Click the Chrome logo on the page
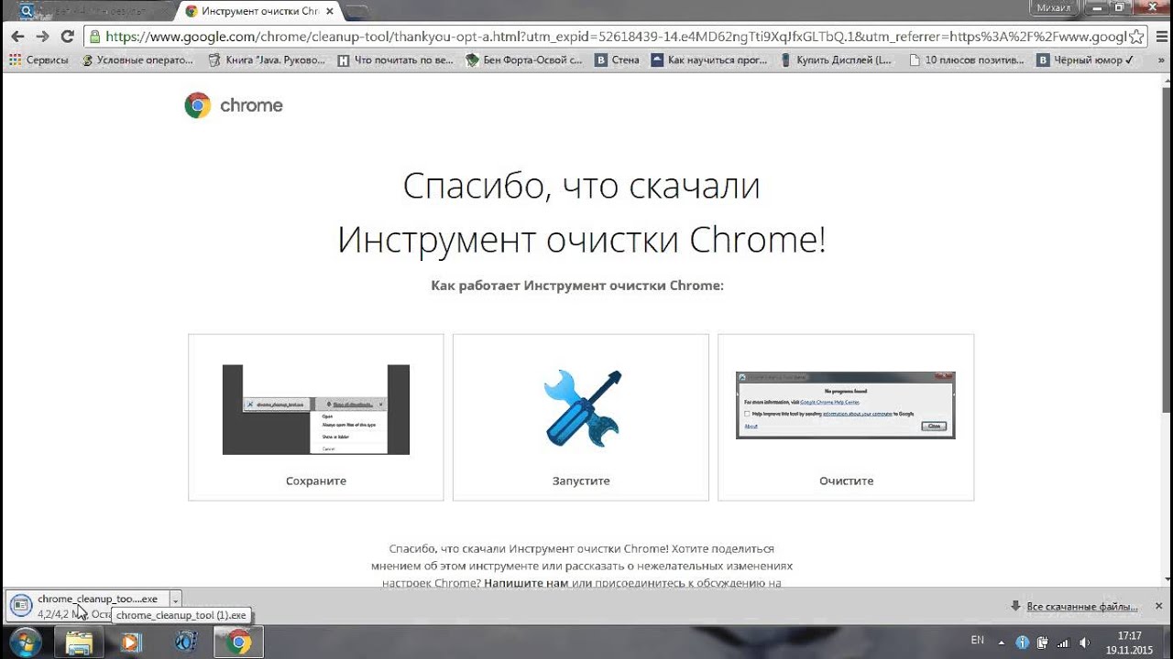Viewport: 1173px width, 659px height. click(x=233, y=105)
